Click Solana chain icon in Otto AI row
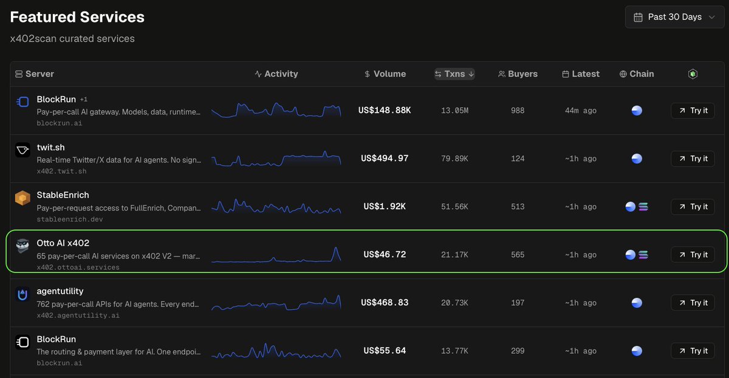Screen dimensions: 729x378 tap(643, 255)
